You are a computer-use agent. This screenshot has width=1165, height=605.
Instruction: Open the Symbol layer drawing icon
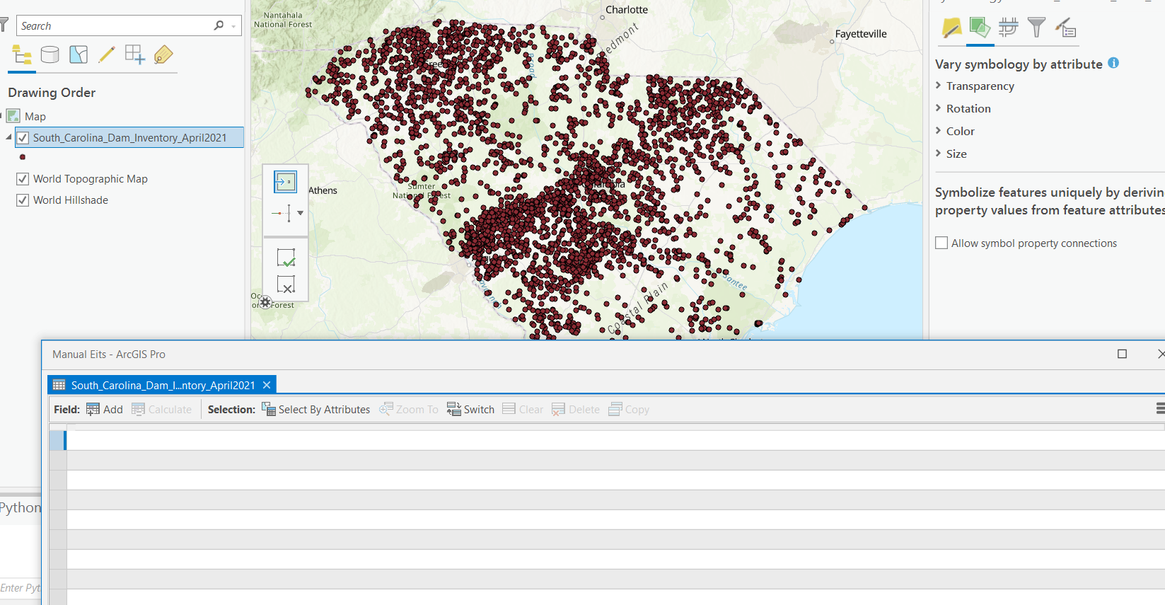(x=1008, y=28)
